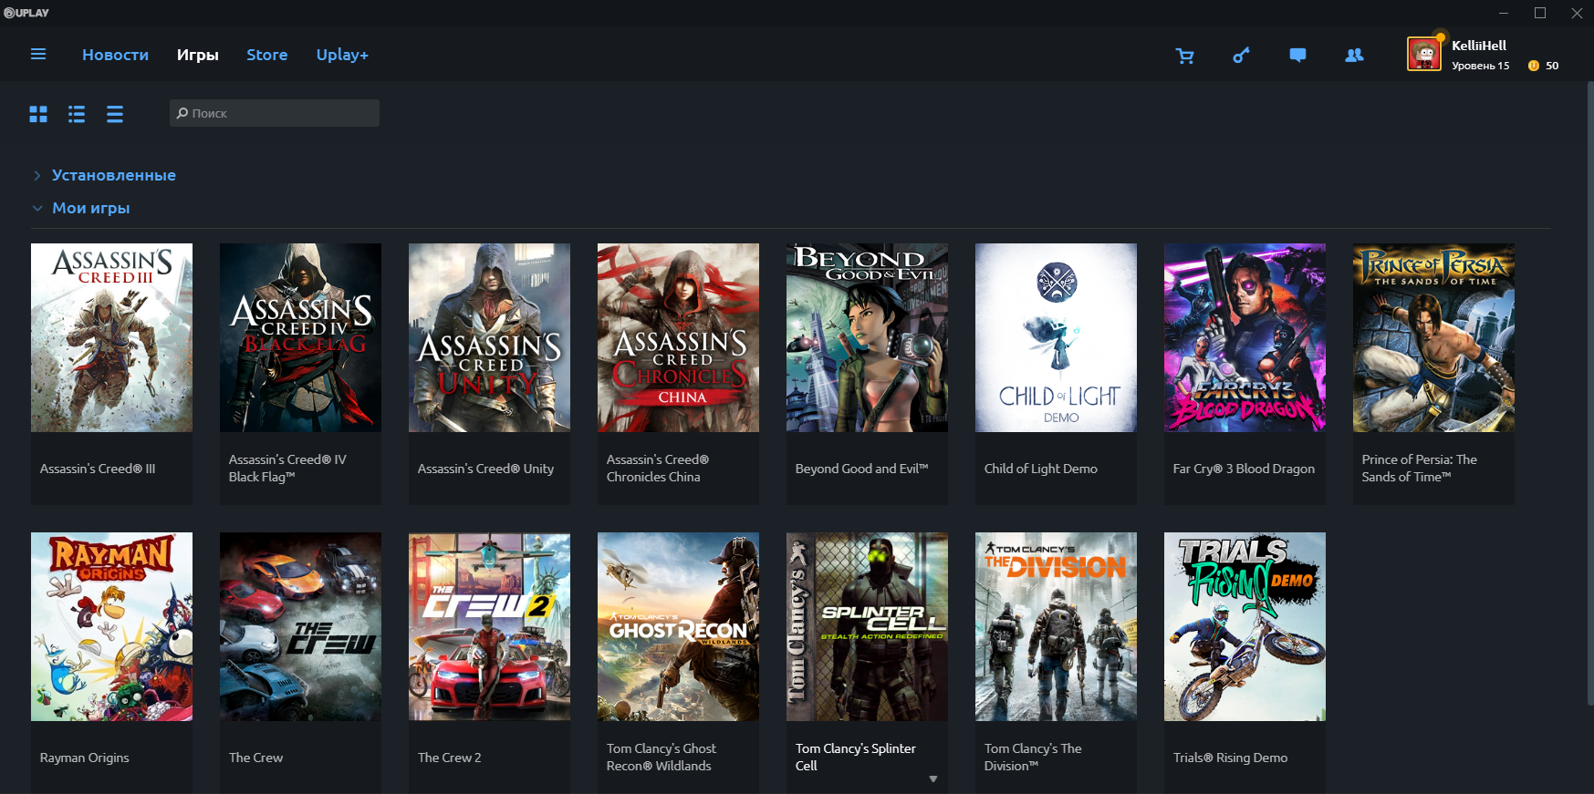Select Assassin's Creed Unity cover
Image resolution: width=1594 pixels, height=794 pixels.
pyautogui.click(x=489, y=337)
